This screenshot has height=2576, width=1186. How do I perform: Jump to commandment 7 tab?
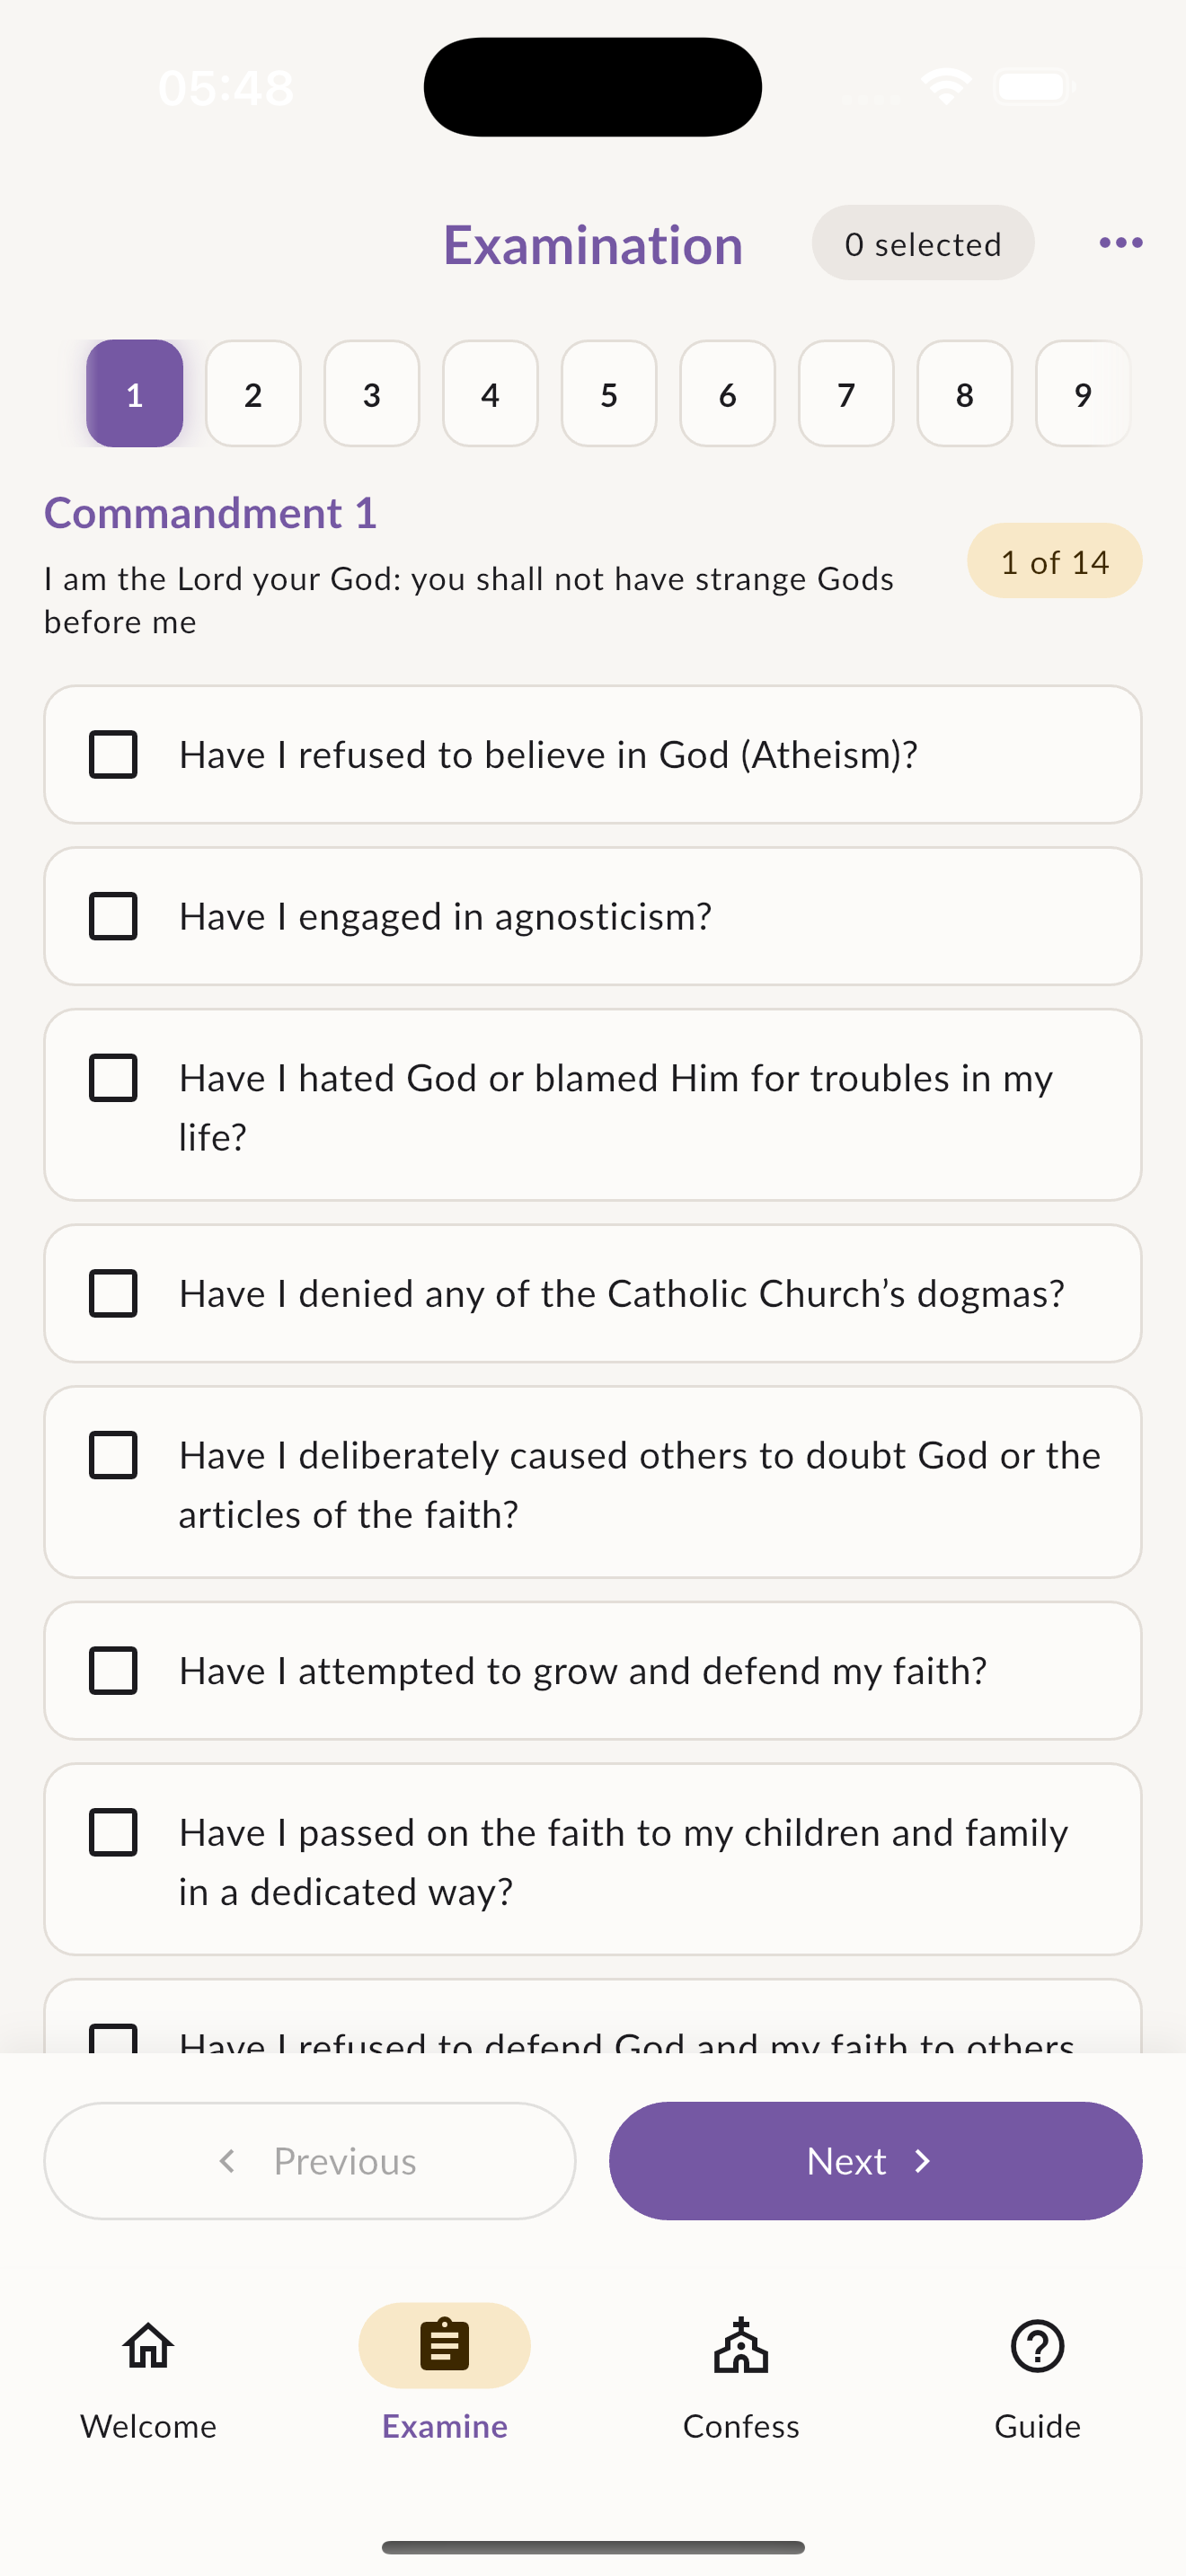[846, 394]
